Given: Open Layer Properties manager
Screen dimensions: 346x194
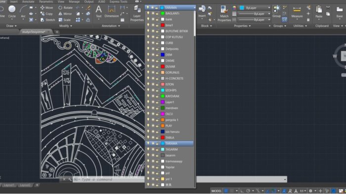Looking at the screenshot, I should tap(137, 14).
